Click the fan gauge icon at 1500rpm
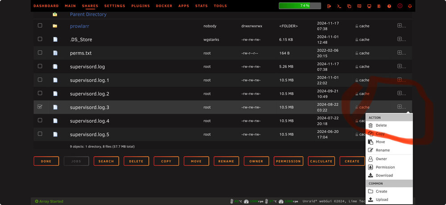This screenshot has width=446, height=205. (x=246, y=201)
